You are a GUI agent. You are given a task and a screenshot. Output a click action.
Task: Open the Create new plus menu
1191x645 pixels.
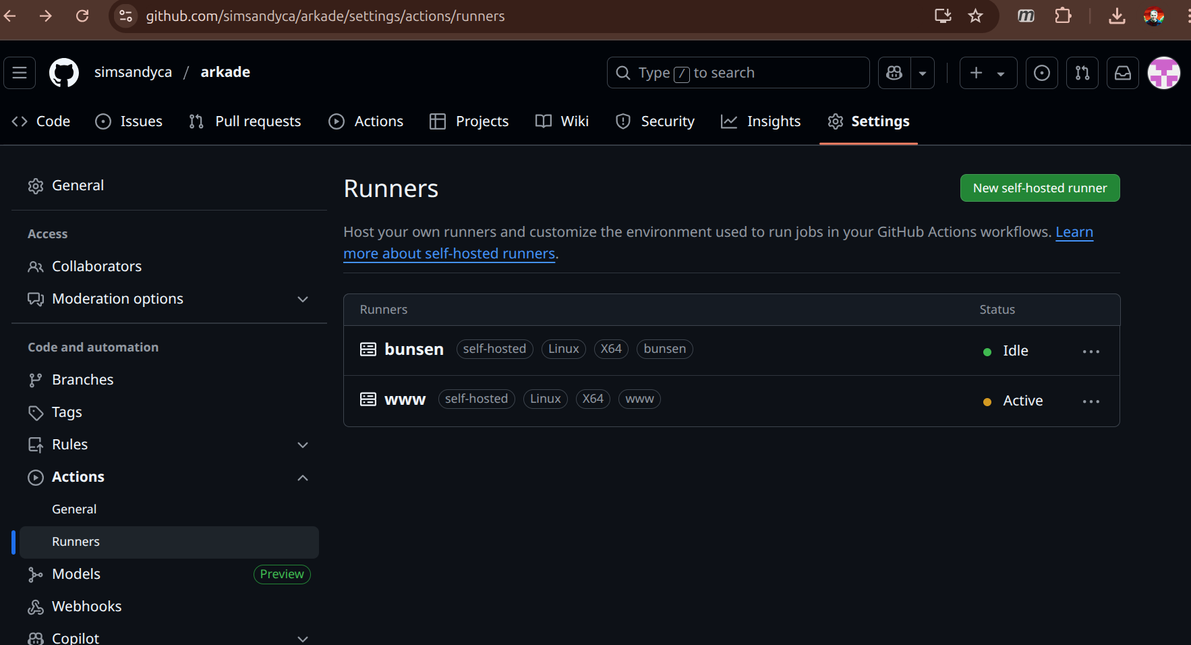[988, 73]
